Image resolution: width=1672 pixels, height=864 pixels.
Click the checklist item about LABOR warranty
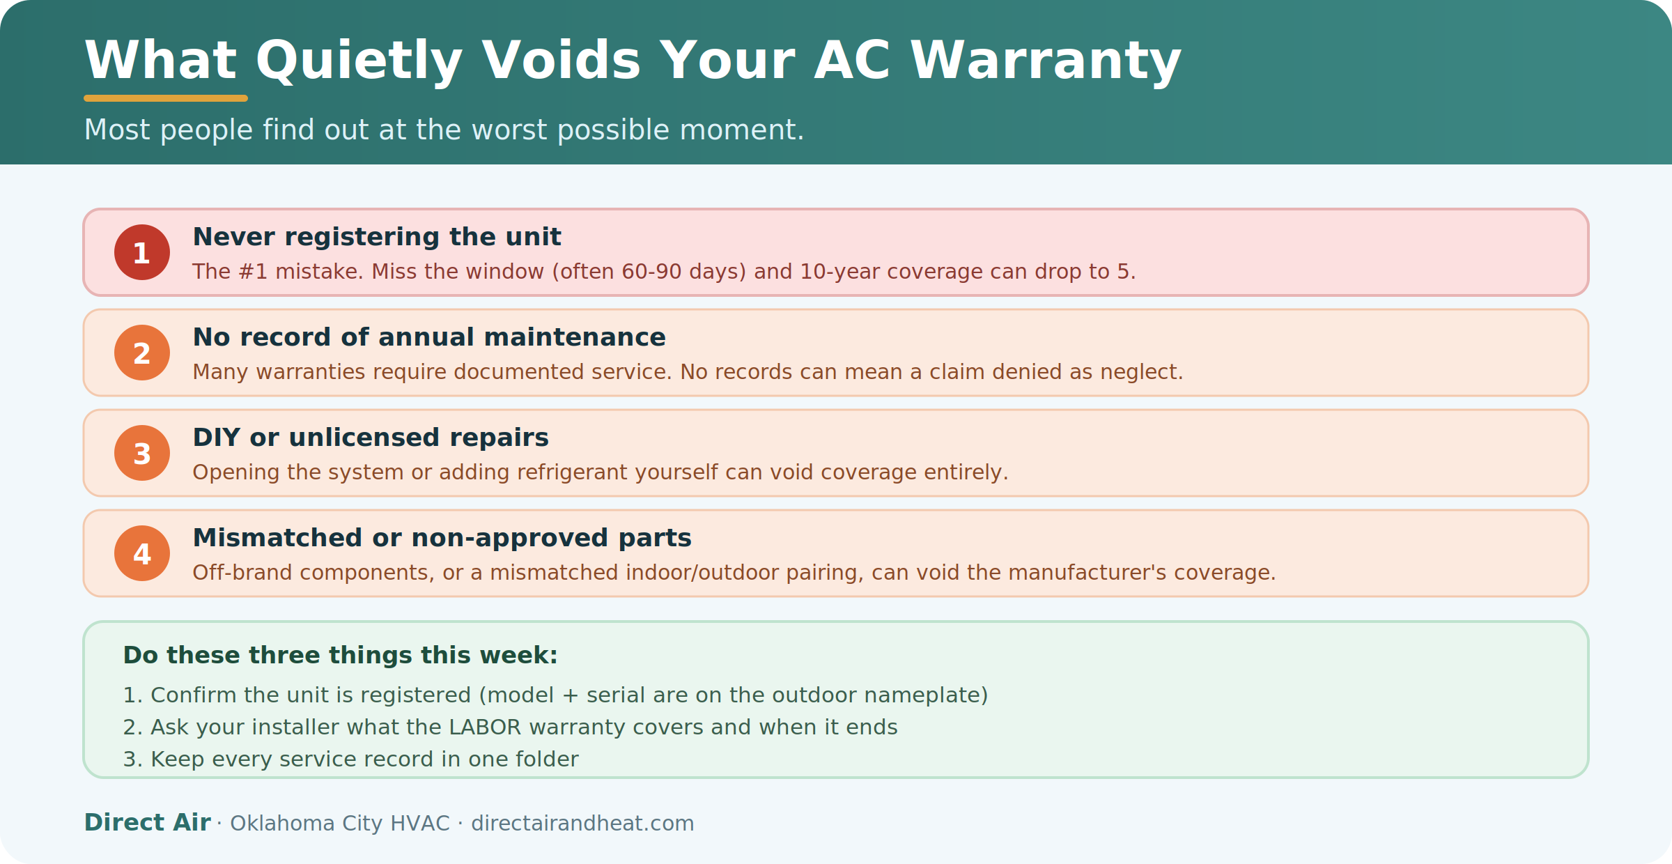pyautogui.click(x=510, y=727)
